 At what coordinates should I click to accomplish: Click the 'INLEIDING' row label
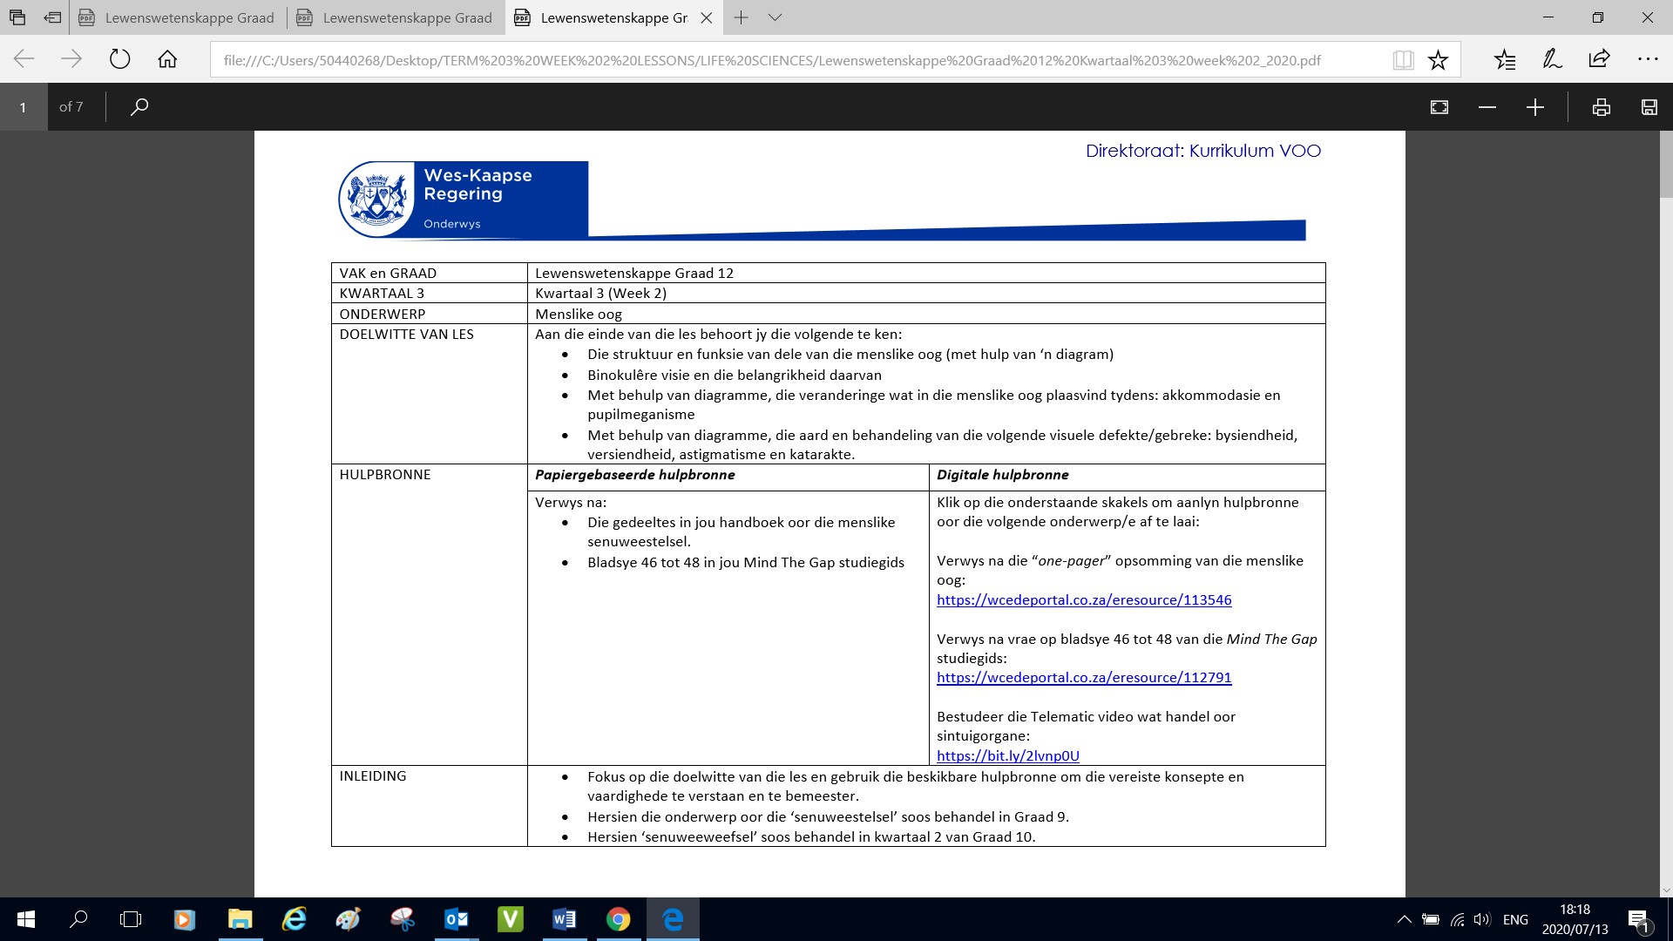tap(373, 775)
